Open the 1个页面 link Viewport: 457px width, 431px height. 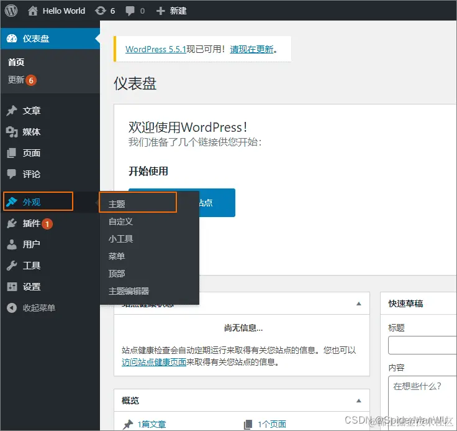pos(271,424)
